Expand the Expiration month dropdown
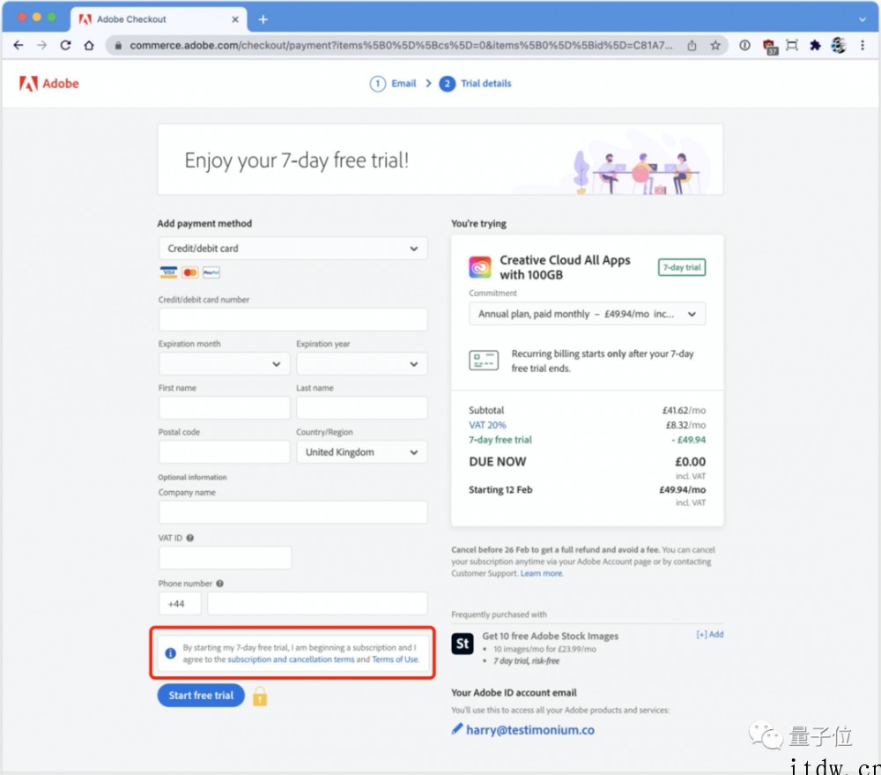 click(x=224, y=364)
